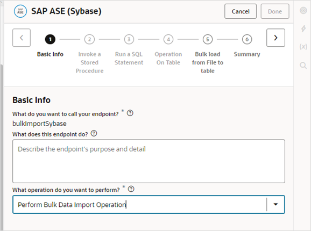Click the Perform Bulk Data Import Operation combo box
Viewport: 311px width, 231px height.
point(149,205)
